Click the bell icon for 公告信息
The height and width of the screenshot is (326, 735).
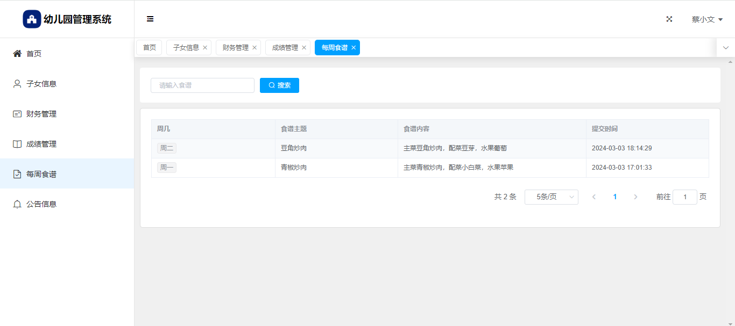coord(17,204)
